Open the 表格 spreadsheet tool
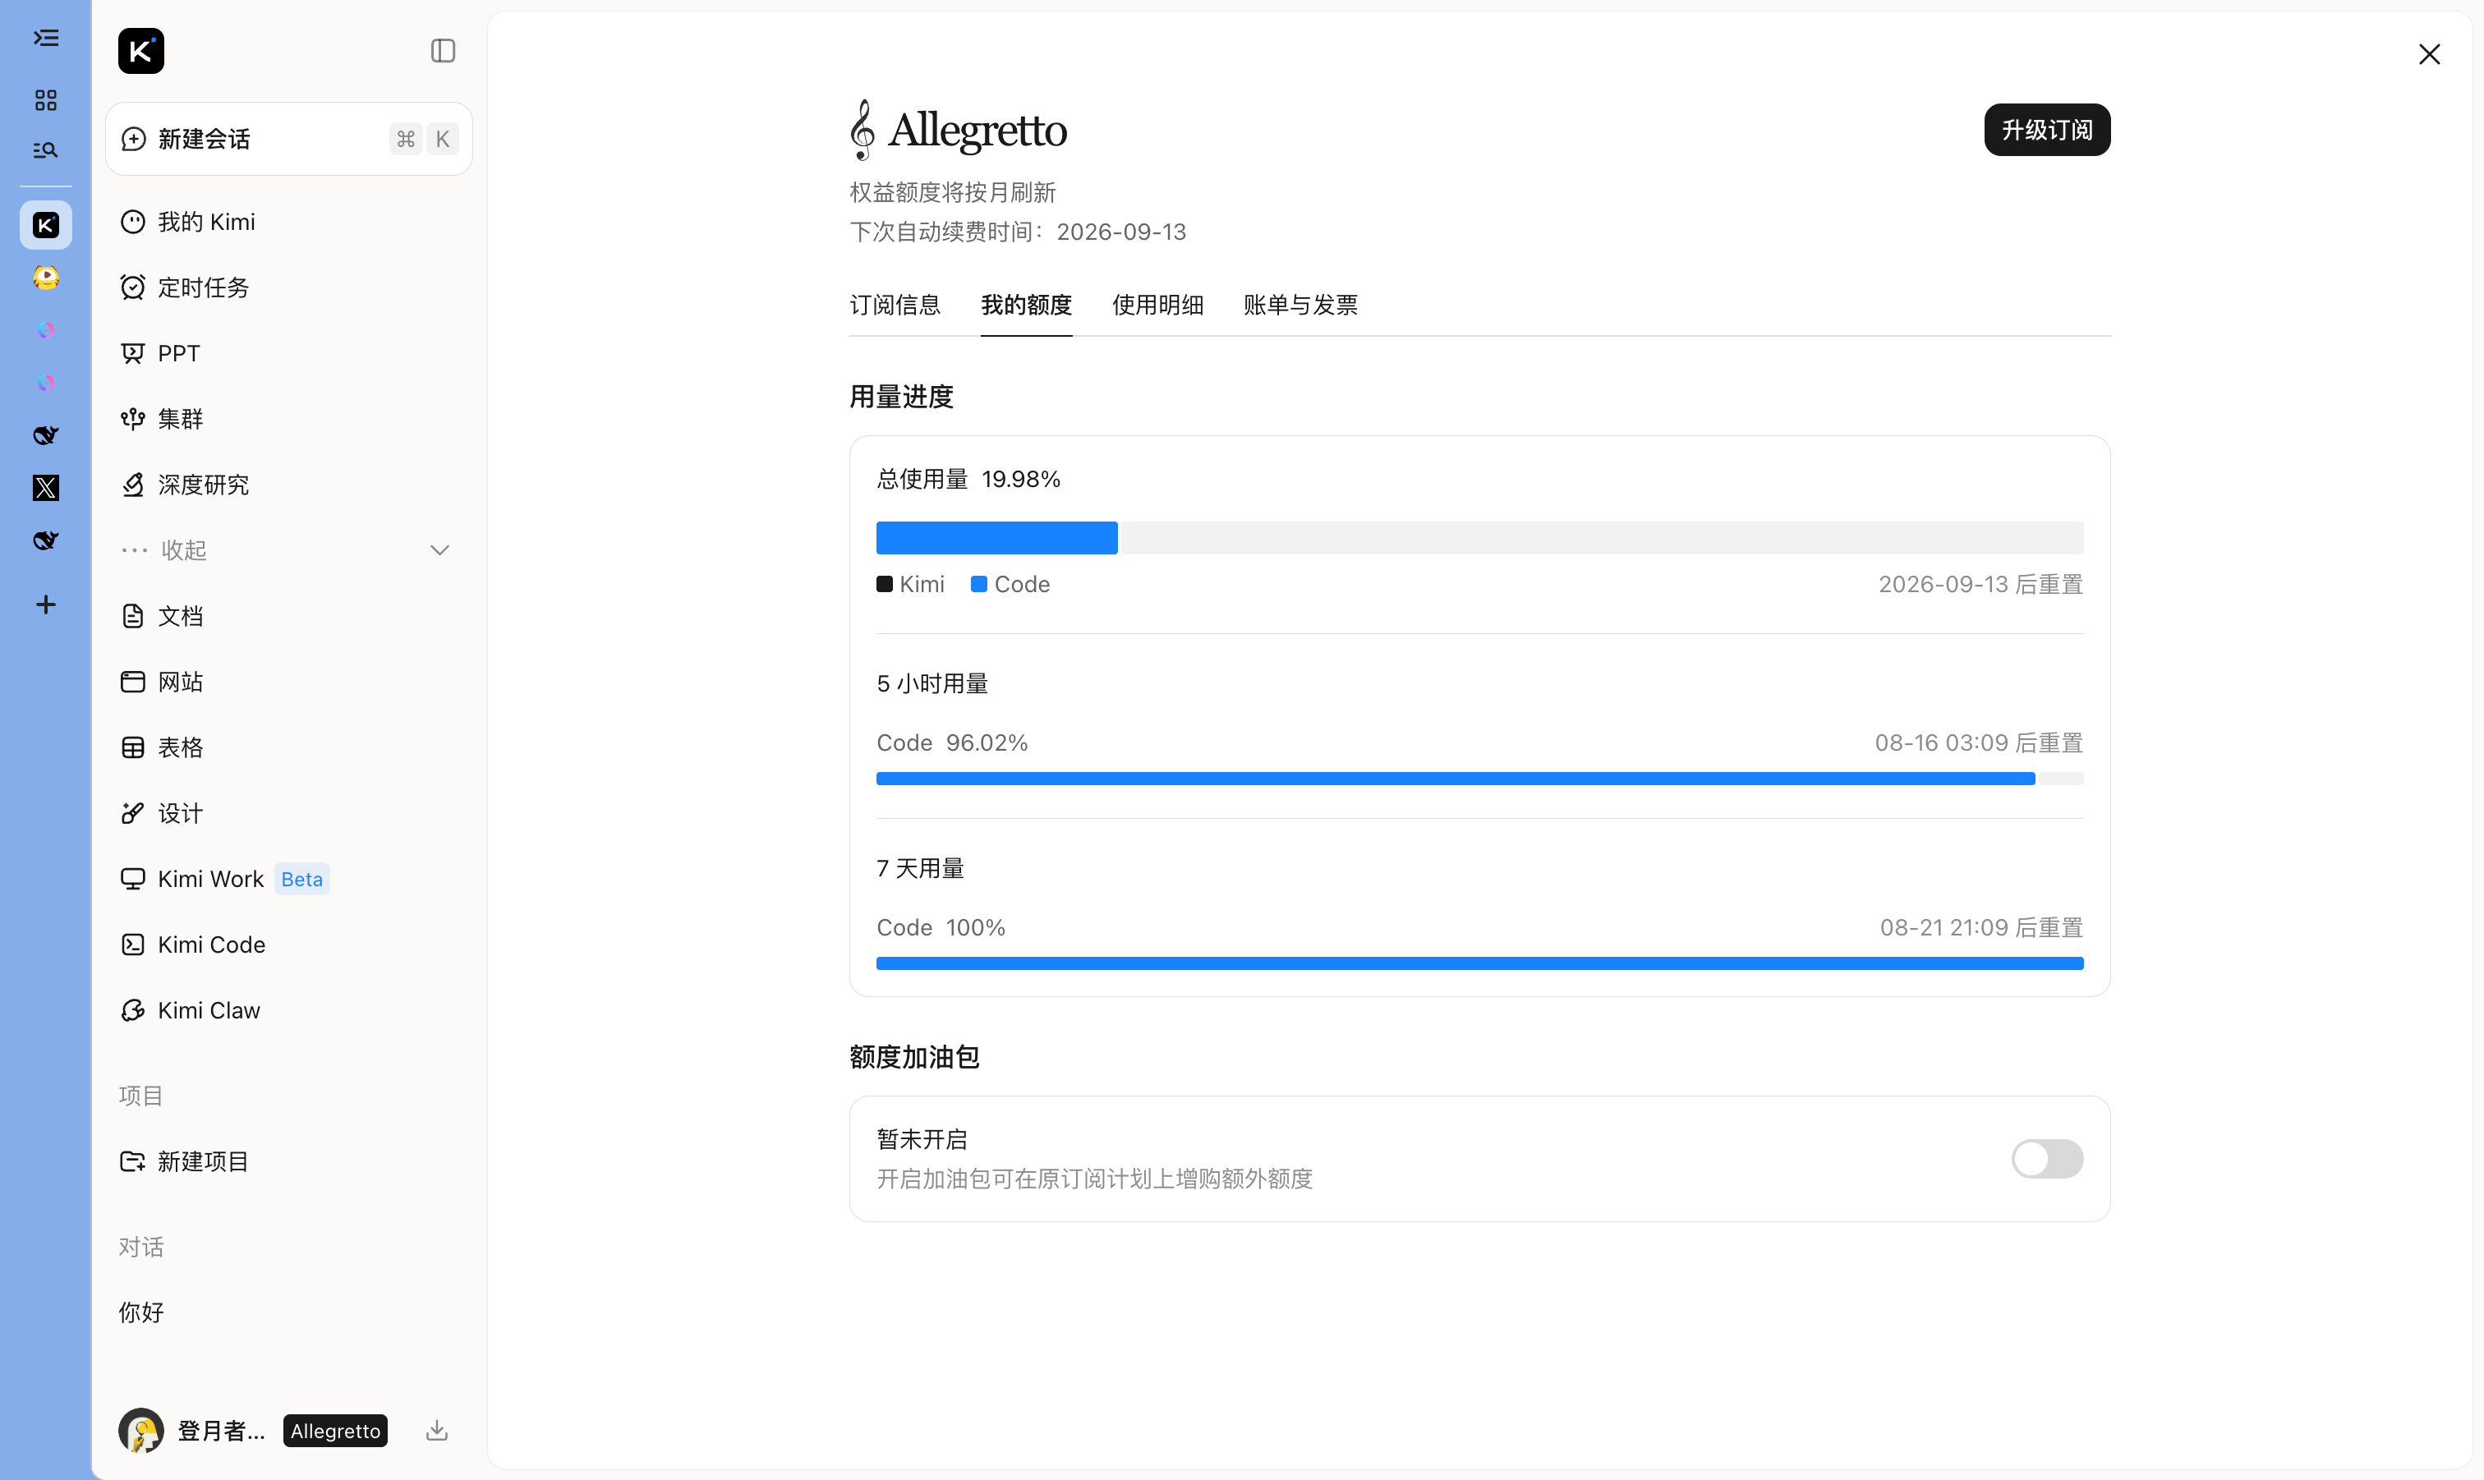 point(288,748)
